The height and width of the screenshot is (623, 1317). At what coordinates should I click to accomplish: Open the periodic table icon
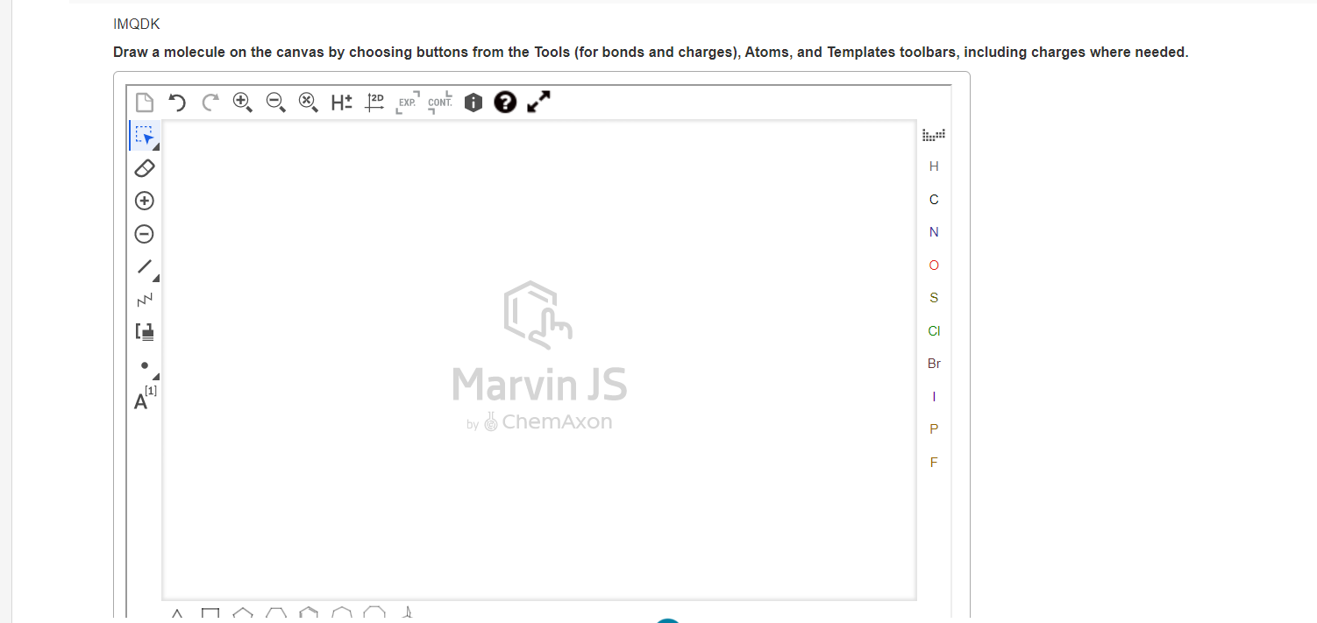coord(934,135)
